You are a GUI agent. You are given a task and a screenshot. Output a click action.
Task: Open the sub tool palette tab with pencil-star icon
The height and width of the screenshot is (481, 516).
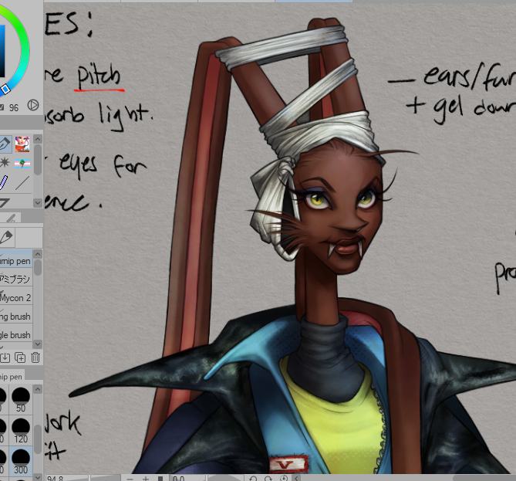coord(10,218)
